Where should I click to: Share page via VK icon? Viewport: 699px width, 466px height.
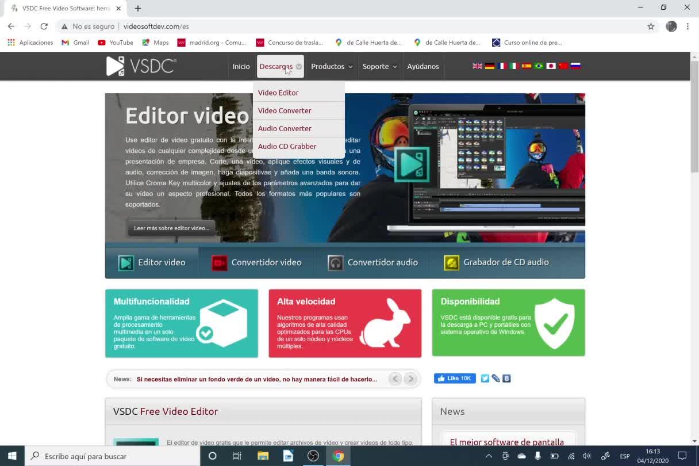506,379
